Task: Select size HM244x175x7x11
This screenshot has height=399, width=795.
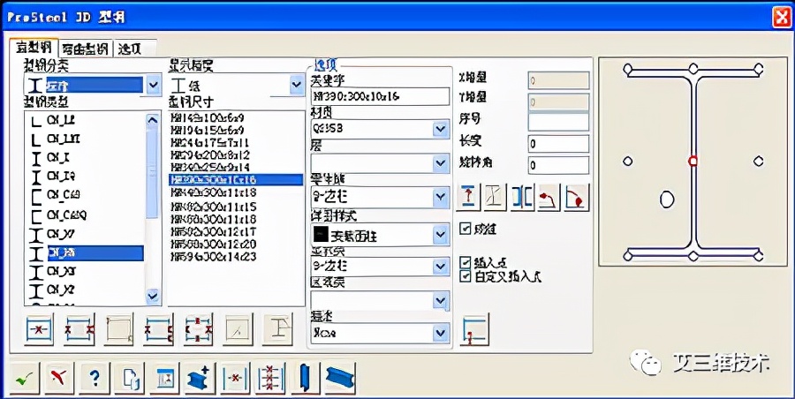Action: pos(210,143)
